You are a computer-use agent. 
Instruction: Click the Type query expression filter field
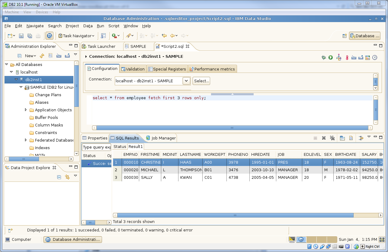tap(97, 147)
